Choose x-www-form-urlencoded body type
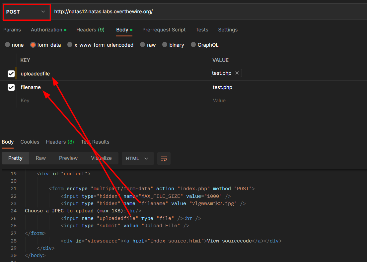The image size is (367, 262). 70,45
